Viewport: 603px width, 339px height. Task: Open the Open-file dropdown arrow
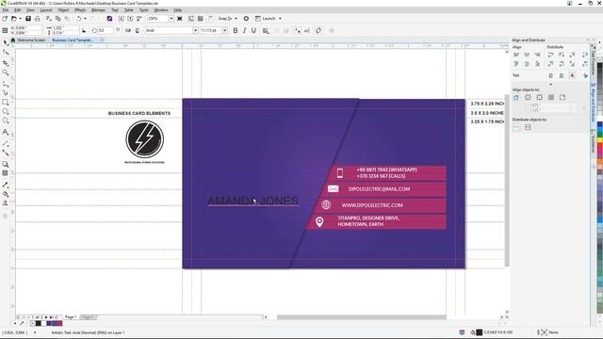pyautogui.click(x=20, y=19)
